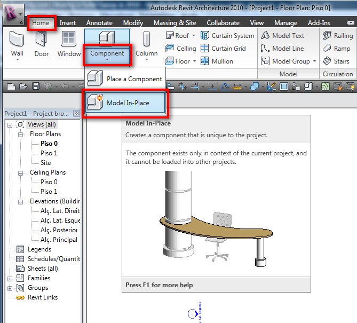Click the Save disk icon

(36, 86)
